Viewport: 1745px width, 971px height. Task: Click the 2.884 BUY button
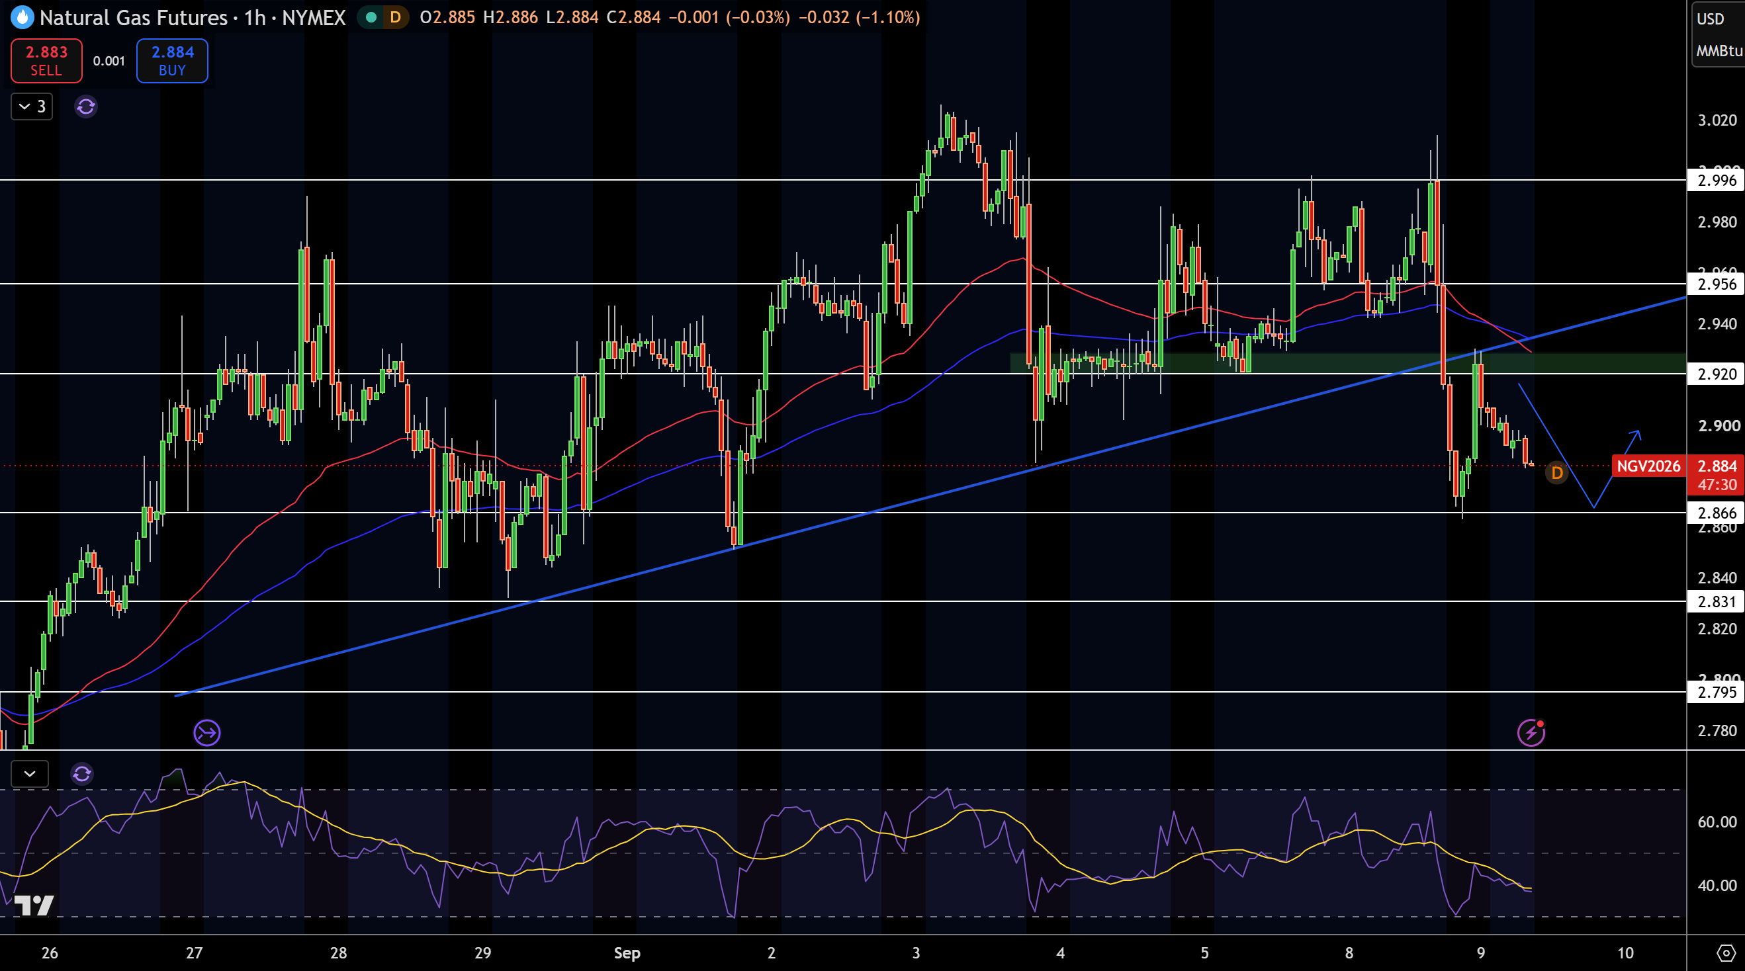[172, 61]
